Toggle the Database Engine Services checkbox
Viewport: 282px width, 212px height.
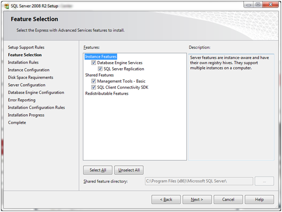pyautogui.click(x=94, y=63)
